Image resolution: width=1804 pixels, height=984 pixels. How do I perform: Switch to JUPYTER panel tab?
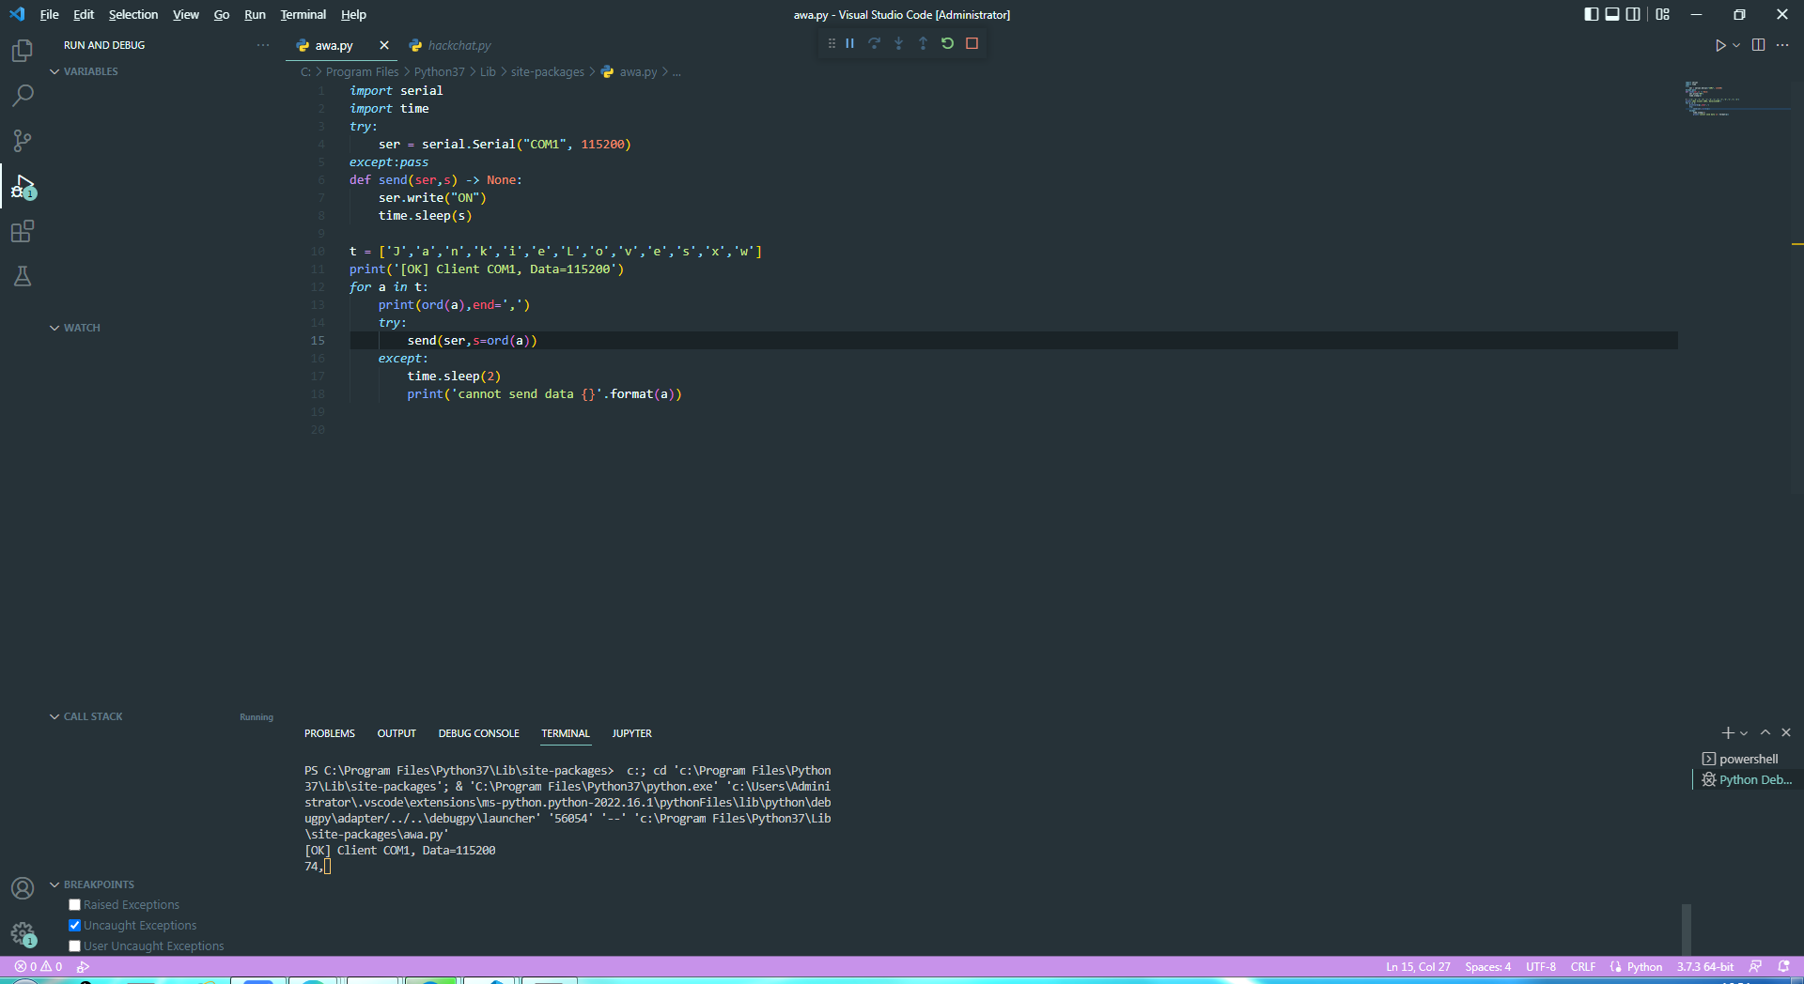(631, 733)
